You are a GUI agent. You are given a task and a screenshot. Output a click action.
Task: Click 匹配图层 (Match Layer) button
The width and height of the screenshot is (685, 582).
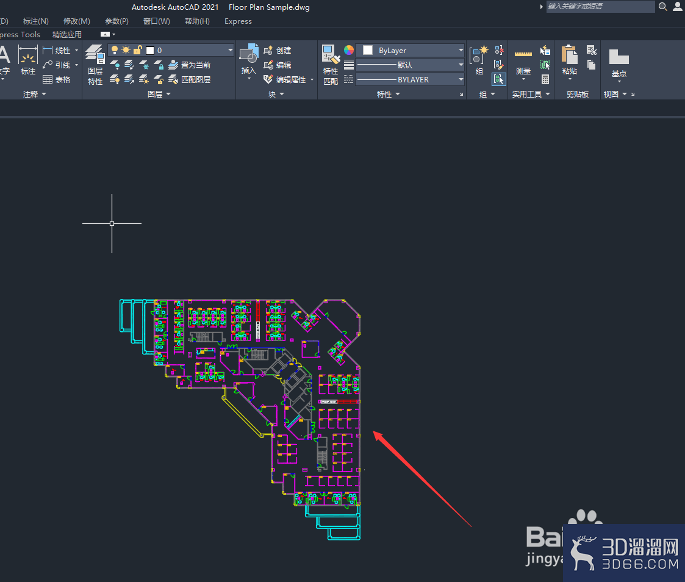pyautogui.click(x=190, y=79)
